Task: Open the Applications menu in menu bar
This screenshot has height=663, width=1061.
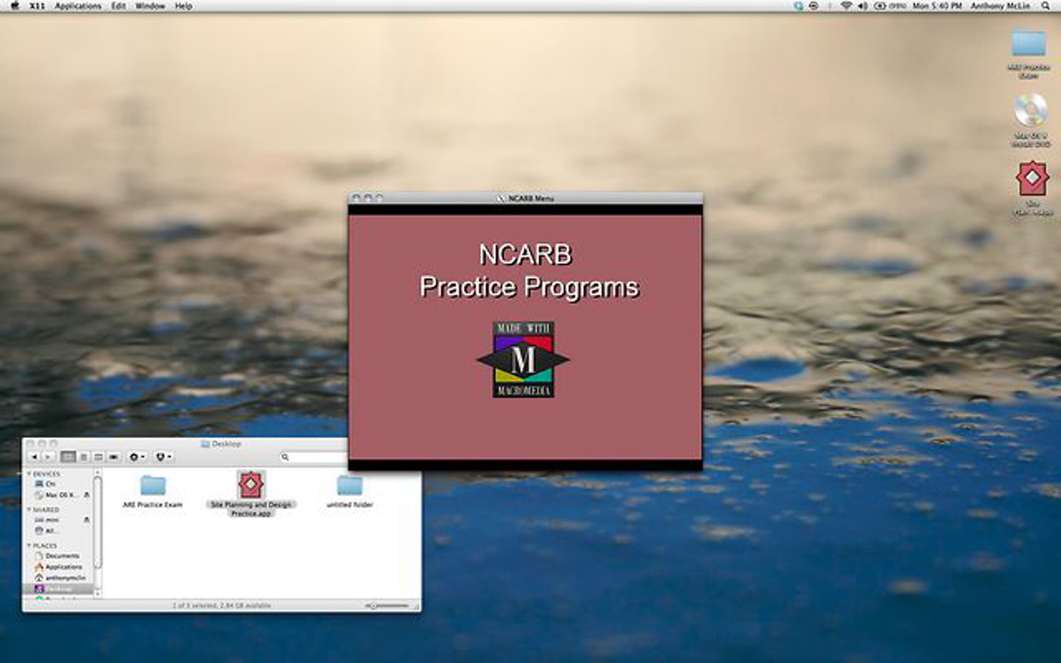Action: pos(78,6)
